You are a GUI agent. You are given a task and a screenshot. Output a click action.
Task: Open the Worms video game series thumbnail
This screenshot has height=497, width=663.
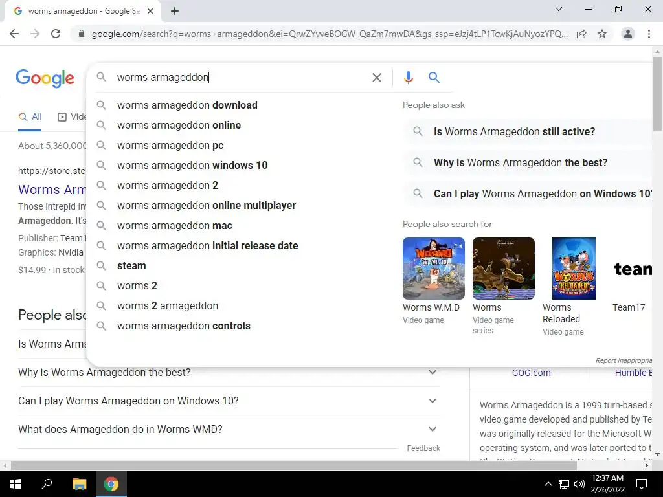tap(503, 269)
